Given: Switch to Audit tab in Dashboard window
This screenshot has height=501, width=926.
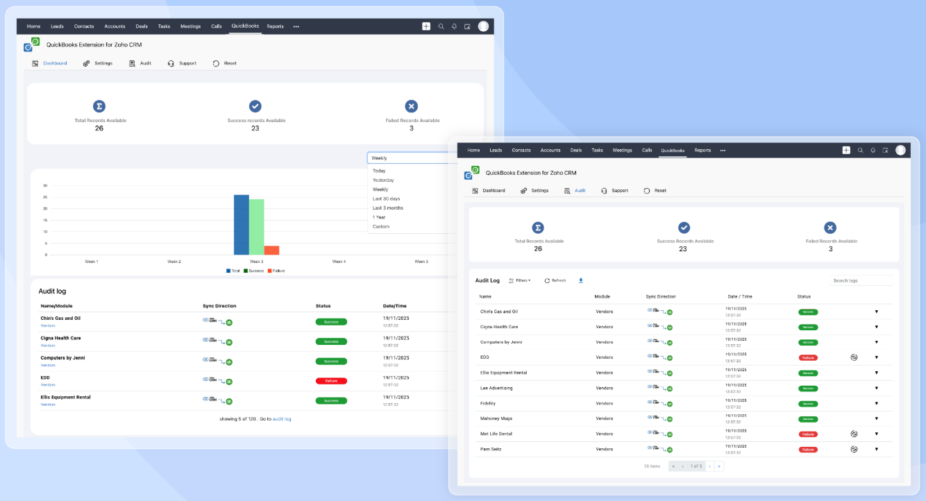Looking at the screenshot, I should pyautogui.click(x=140, y=63).
